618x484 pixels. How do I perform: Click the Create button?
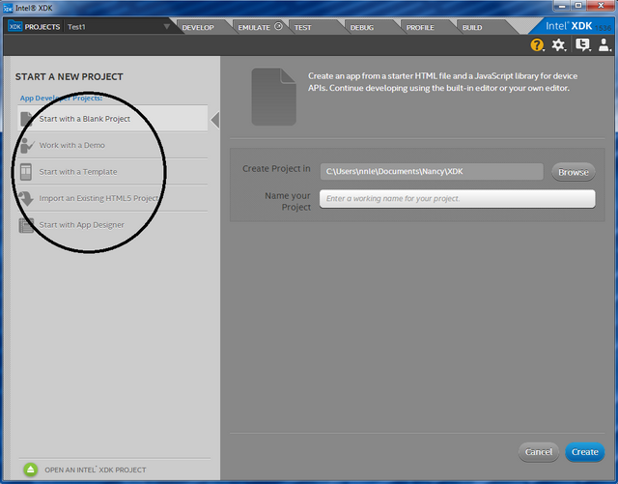585,452
